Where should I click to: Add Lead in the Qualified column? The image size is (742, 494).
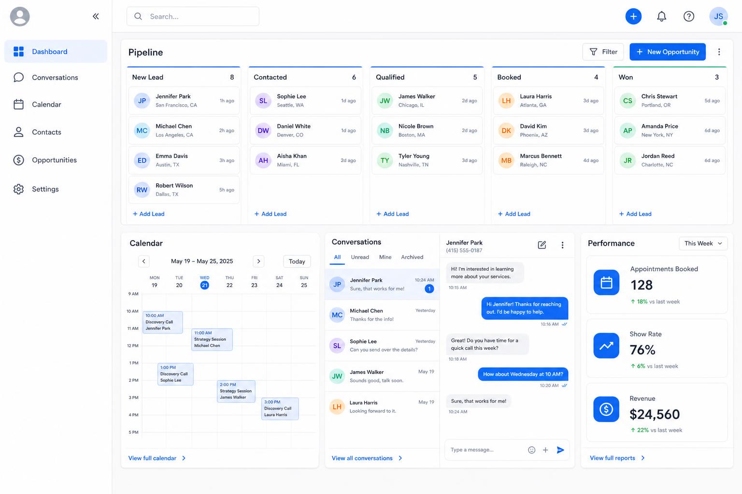click(392, 214)
